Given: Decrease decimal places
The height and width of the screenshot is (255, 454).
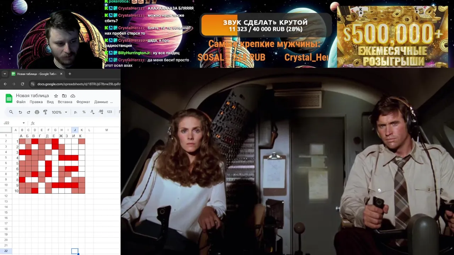Looking at the screenshot, I should pyautogui.click(x=92, y=112).
